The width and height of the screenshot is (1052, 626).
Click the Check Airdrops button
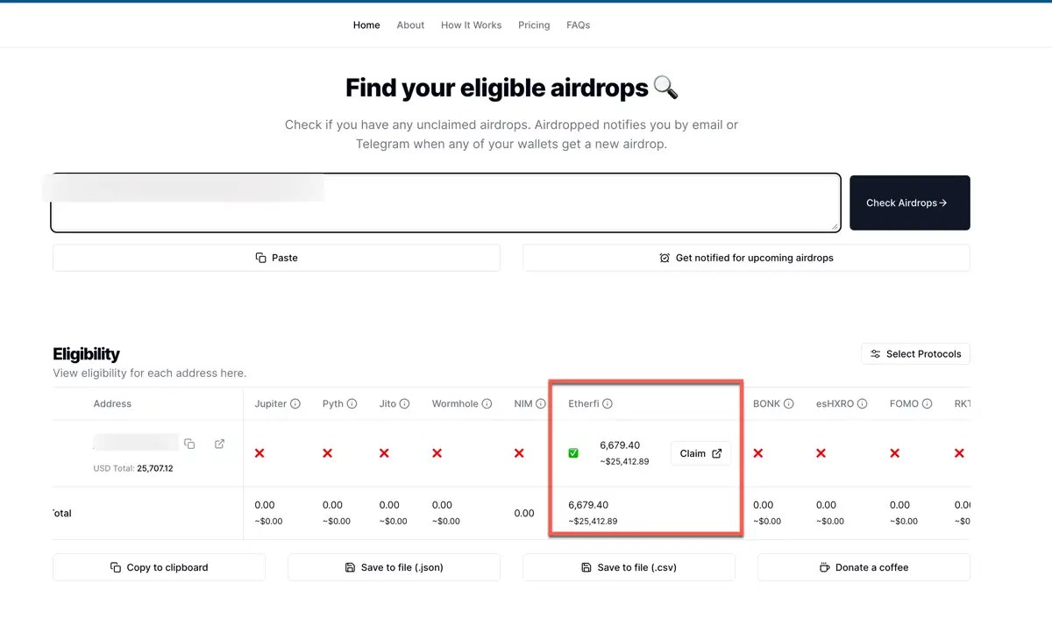click(x=910, y=203)
